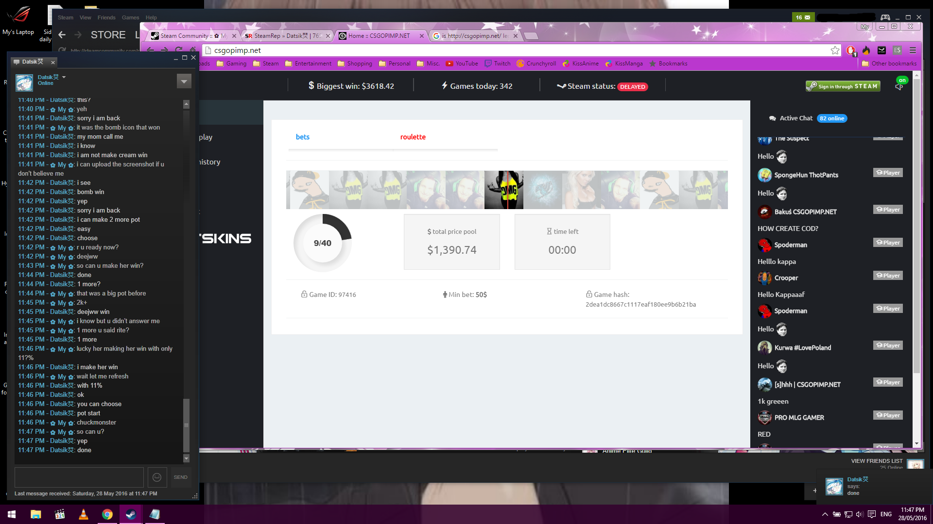The image size is (933, 524).
Task: Click the Steam icon in the taskbar
Action: pyautogui.click(x=131, y=514)
